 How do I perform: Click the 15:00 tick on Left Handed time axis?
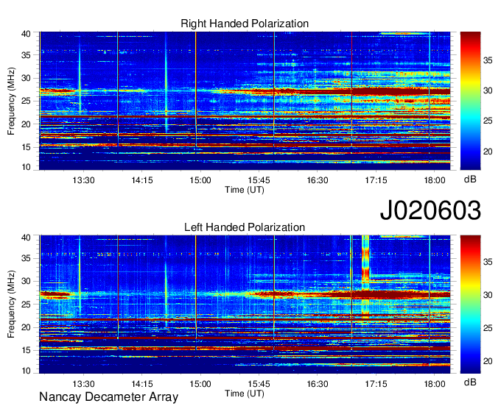(200, 384)
